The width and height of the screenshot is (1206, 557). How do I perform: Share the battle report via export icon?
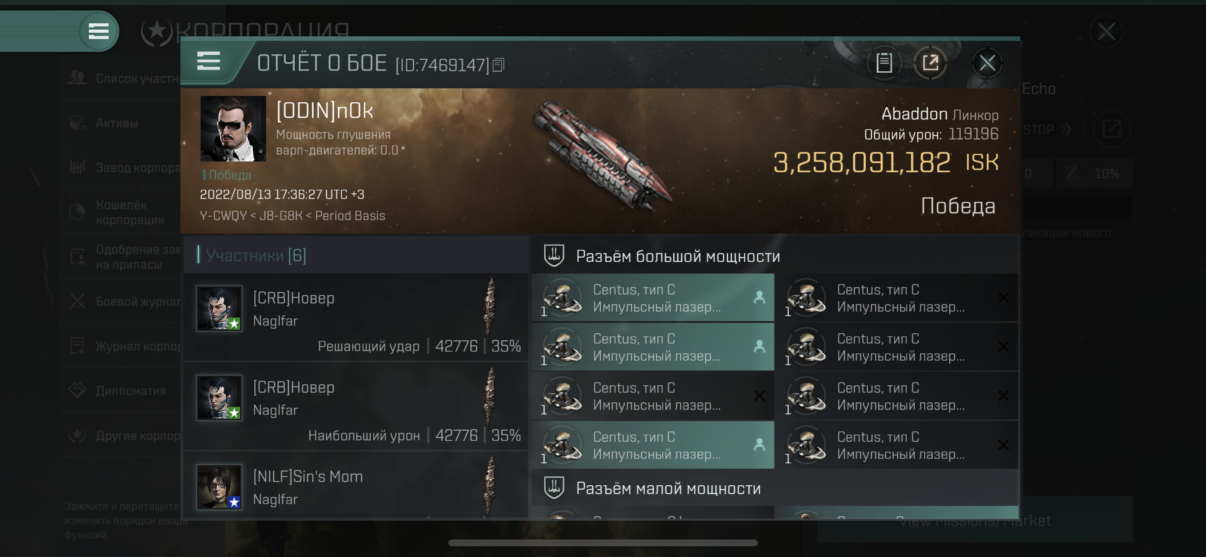(x=930, y=63)
